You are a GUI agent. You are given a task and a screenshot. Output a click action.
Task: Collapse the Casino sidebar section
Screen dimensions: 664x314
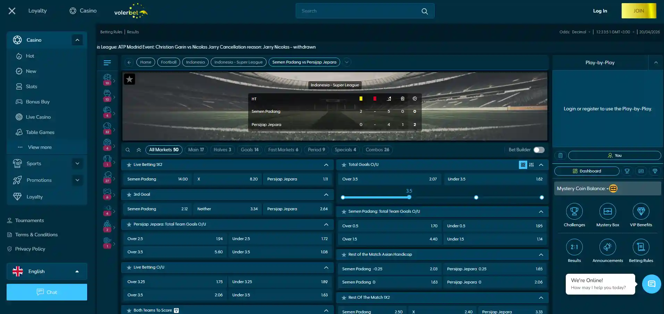click(77, 40)
